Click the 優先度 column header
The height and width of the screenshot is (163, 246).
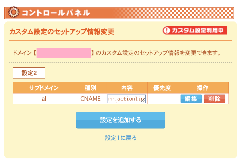(162, 88)
